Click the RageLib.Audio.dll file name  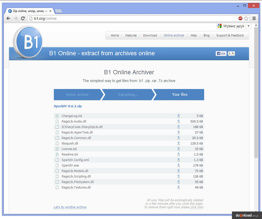click(74, 121)
